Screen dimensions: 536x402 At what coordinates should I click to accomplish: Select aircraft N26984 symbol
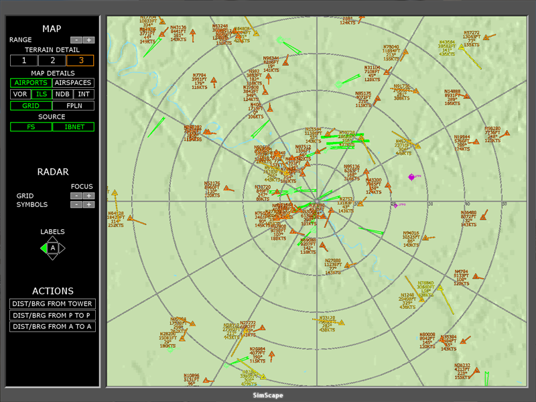click(x=272, y=354)
